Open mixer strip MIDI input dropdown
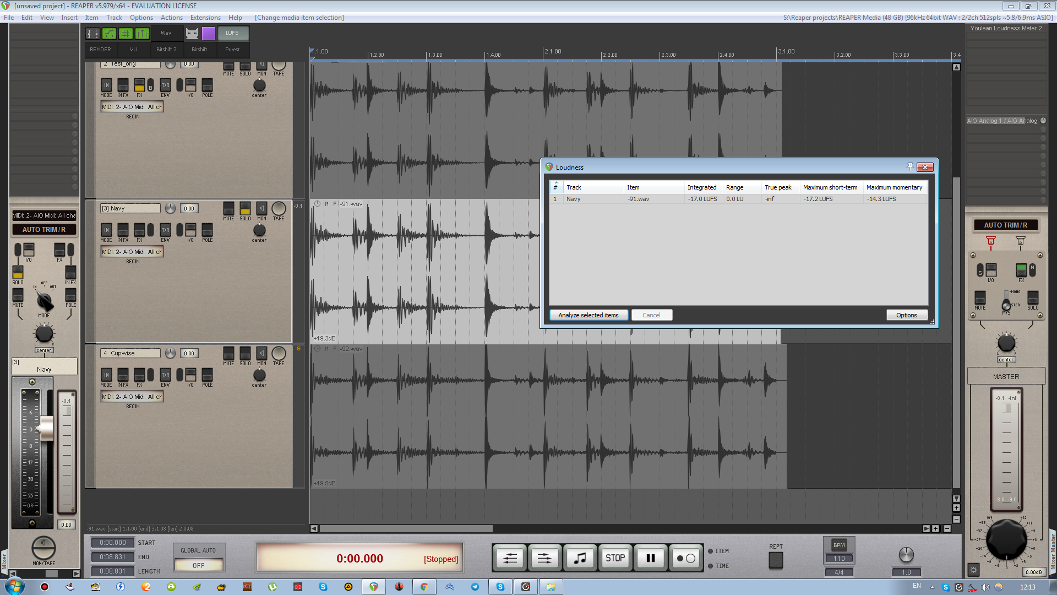 [44, 215]
